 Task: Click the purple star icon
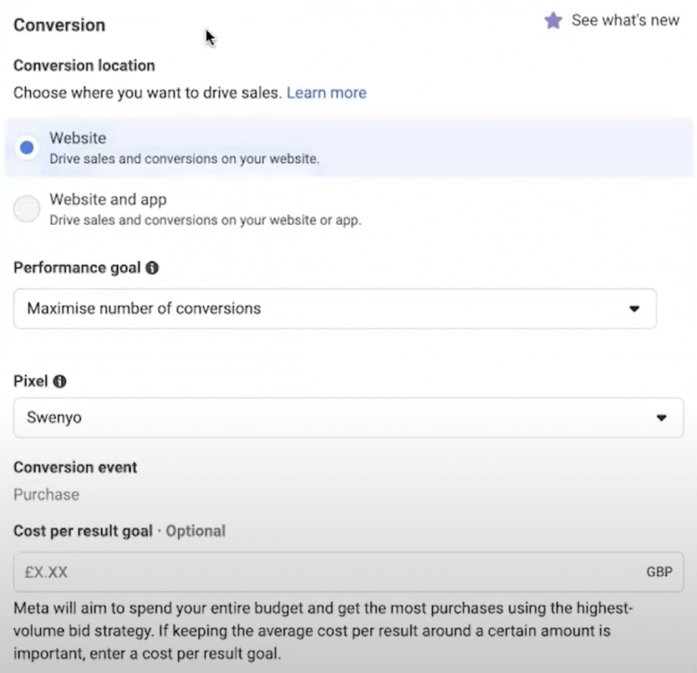click(x=553, y=20)
